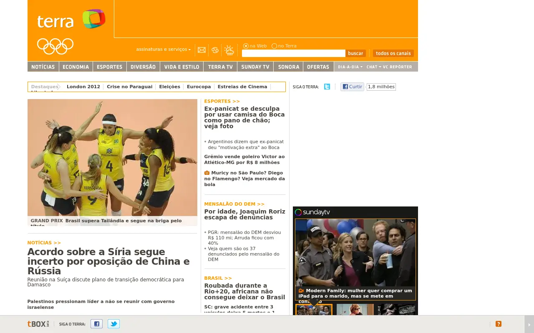Open the camera icon beside Muricy headline
534x333 pixels.
pos(207,173)
